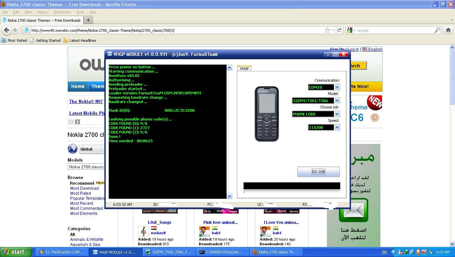Click the Google search engine icon
The image size is (455, 257).
coord(350,30)
